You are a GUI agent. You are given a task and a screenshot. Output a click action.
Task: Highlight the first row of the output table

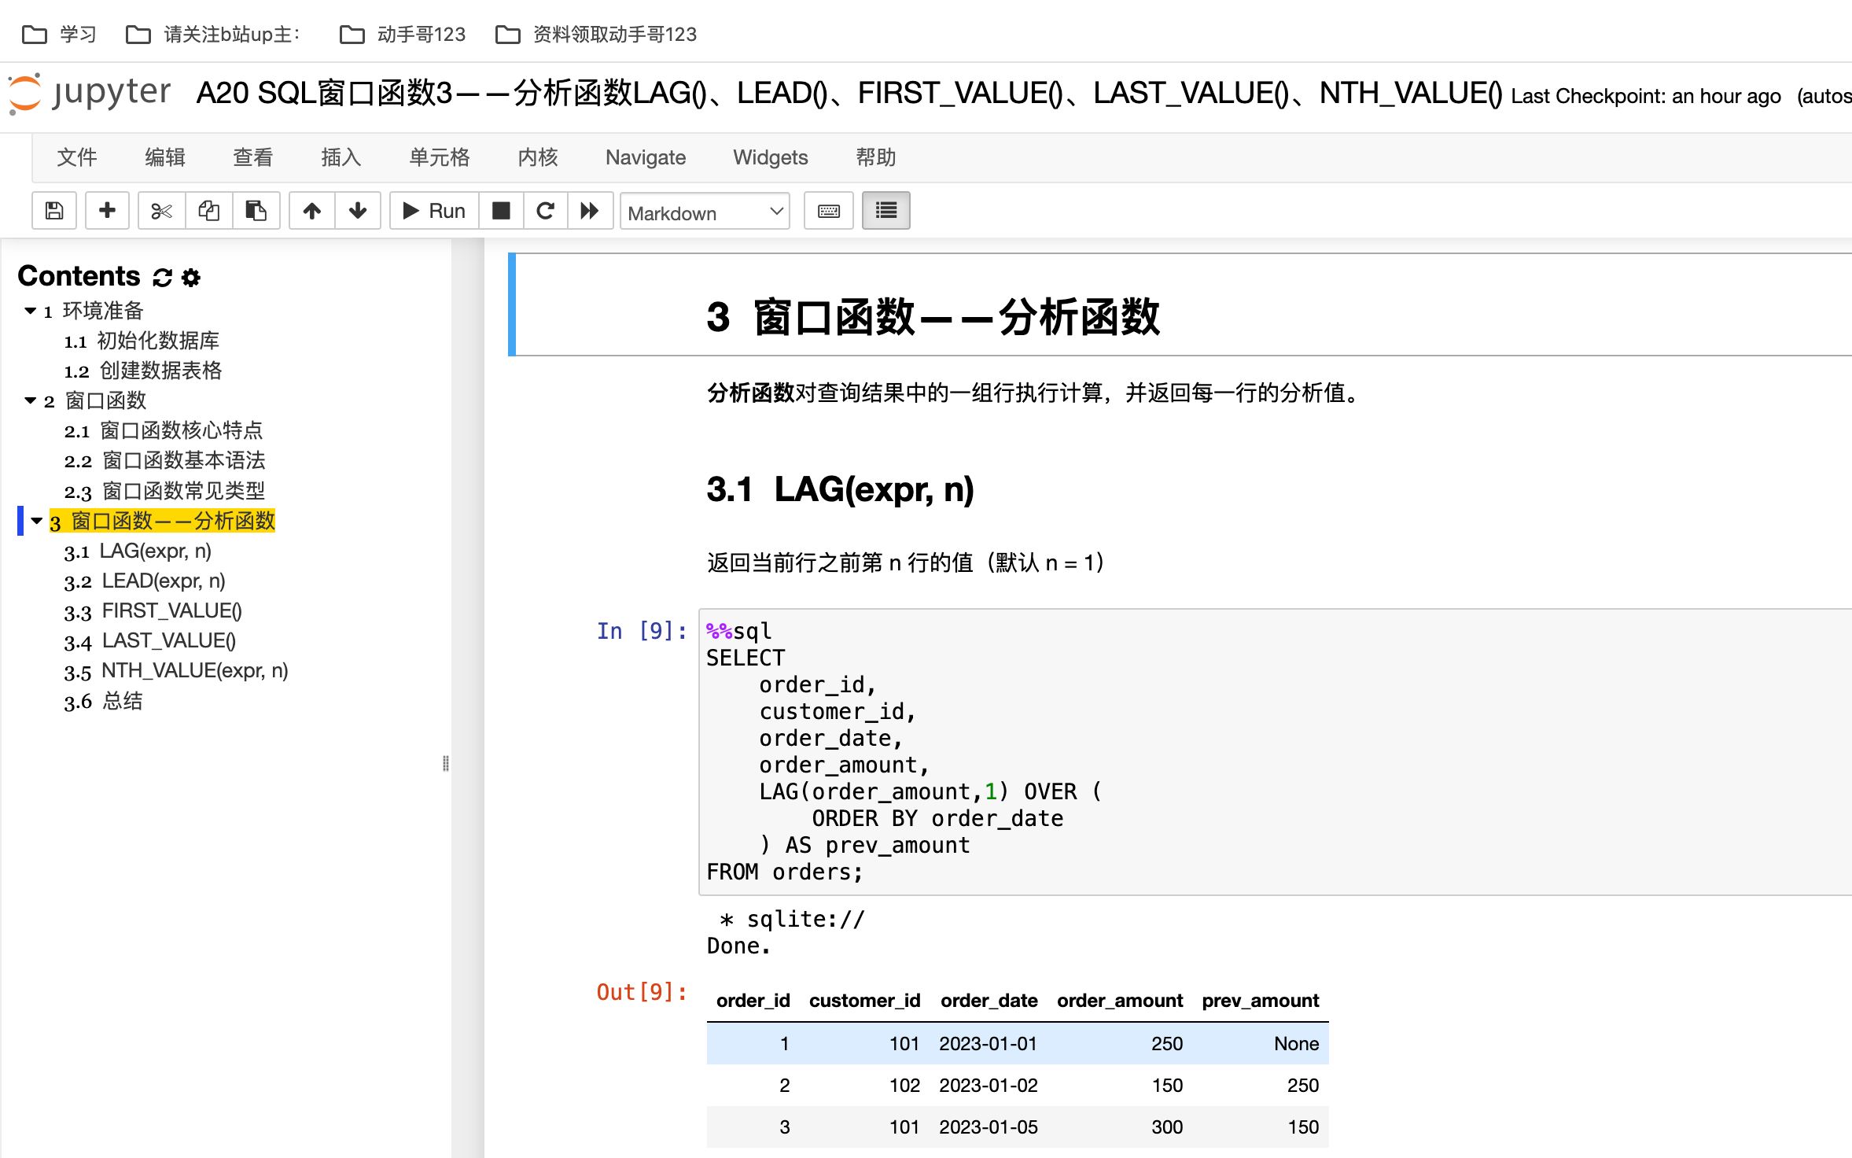(1014, 1043)
